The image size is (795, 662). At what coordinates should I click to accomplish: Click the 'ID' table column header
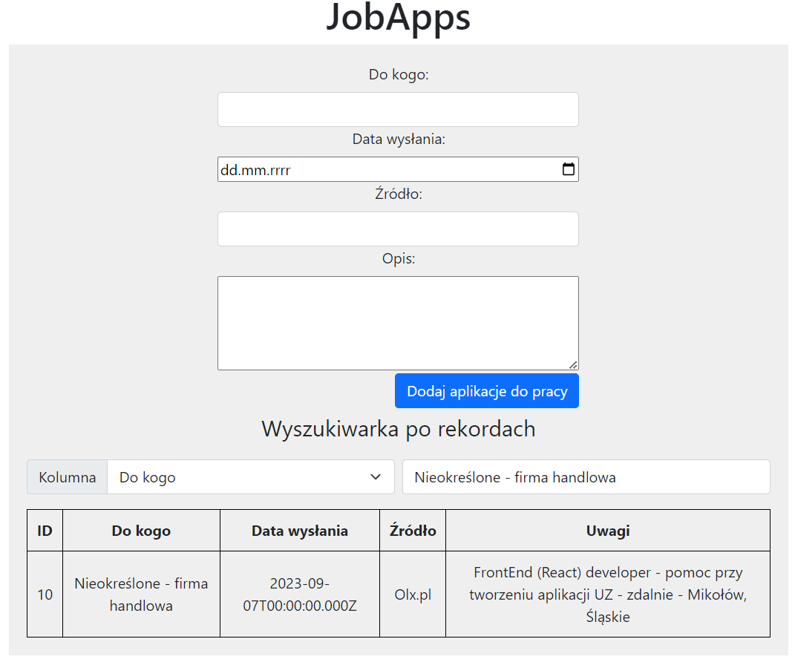(45, 530)
